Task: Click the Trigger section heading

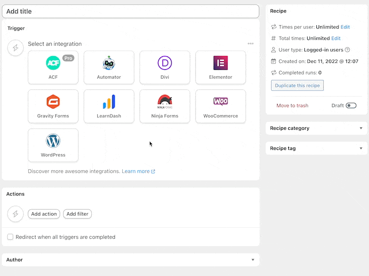Action: (x=16, y=28)
